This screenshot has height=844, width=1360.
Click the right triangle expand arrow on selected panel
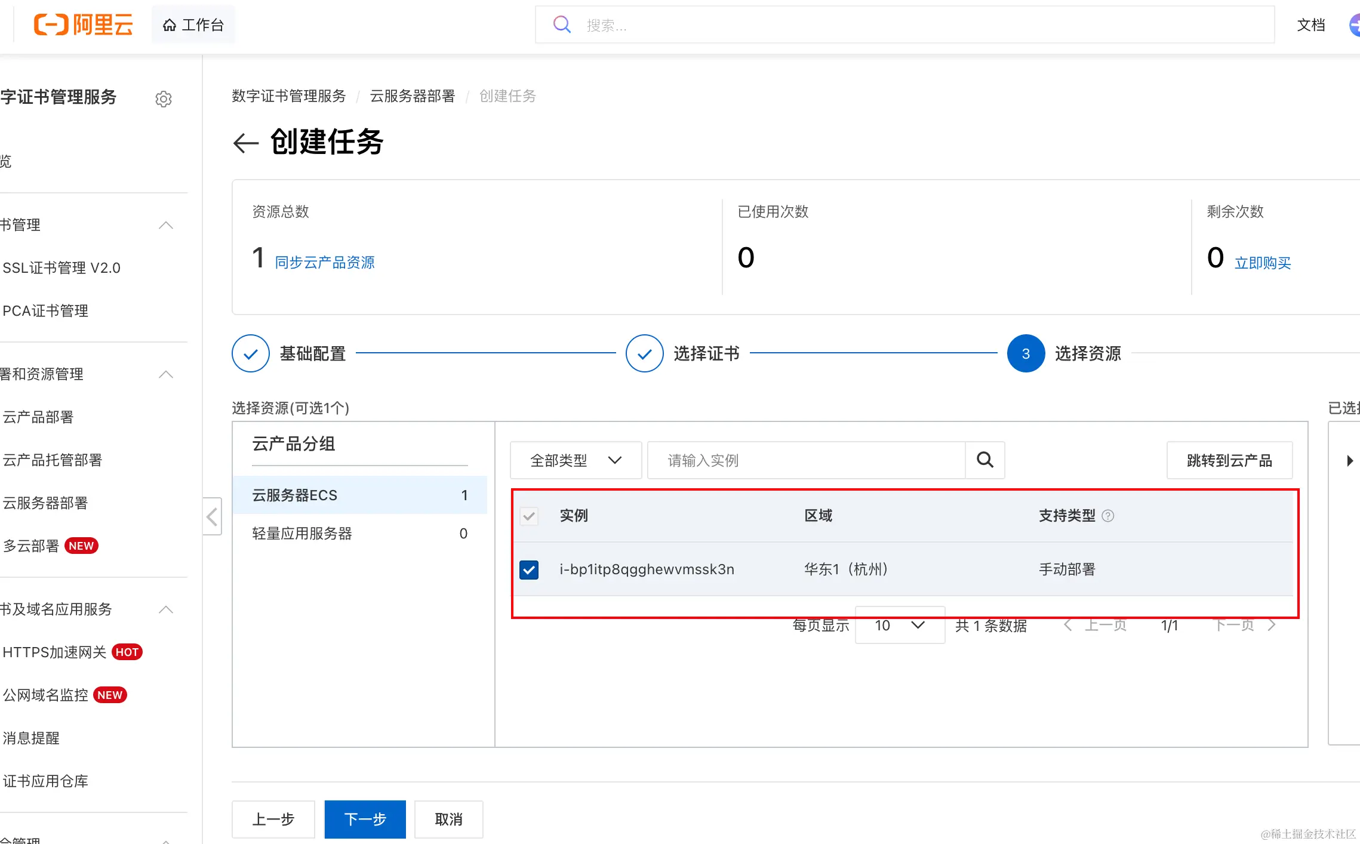click(x=1349, y=461)
